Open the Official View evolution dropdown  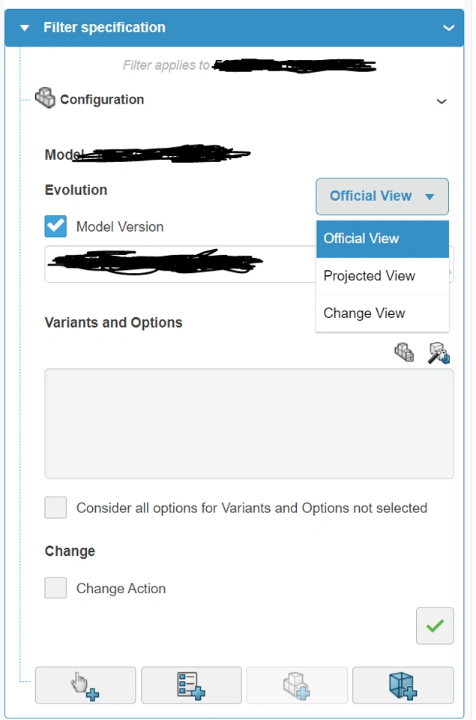(x=382, y=196)
